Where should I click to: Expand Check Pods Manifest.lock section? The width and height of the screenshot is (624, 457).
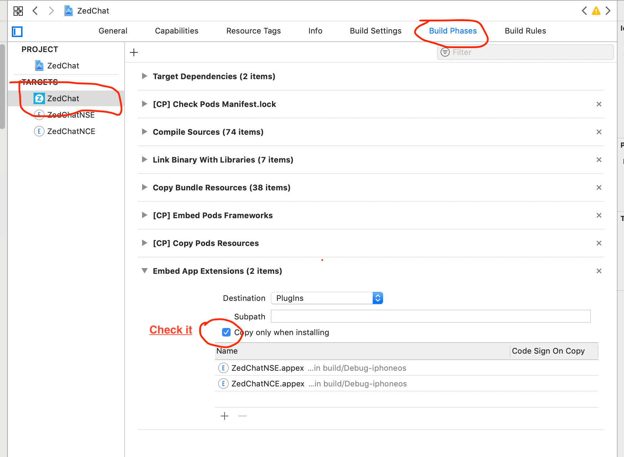[145, 104]
